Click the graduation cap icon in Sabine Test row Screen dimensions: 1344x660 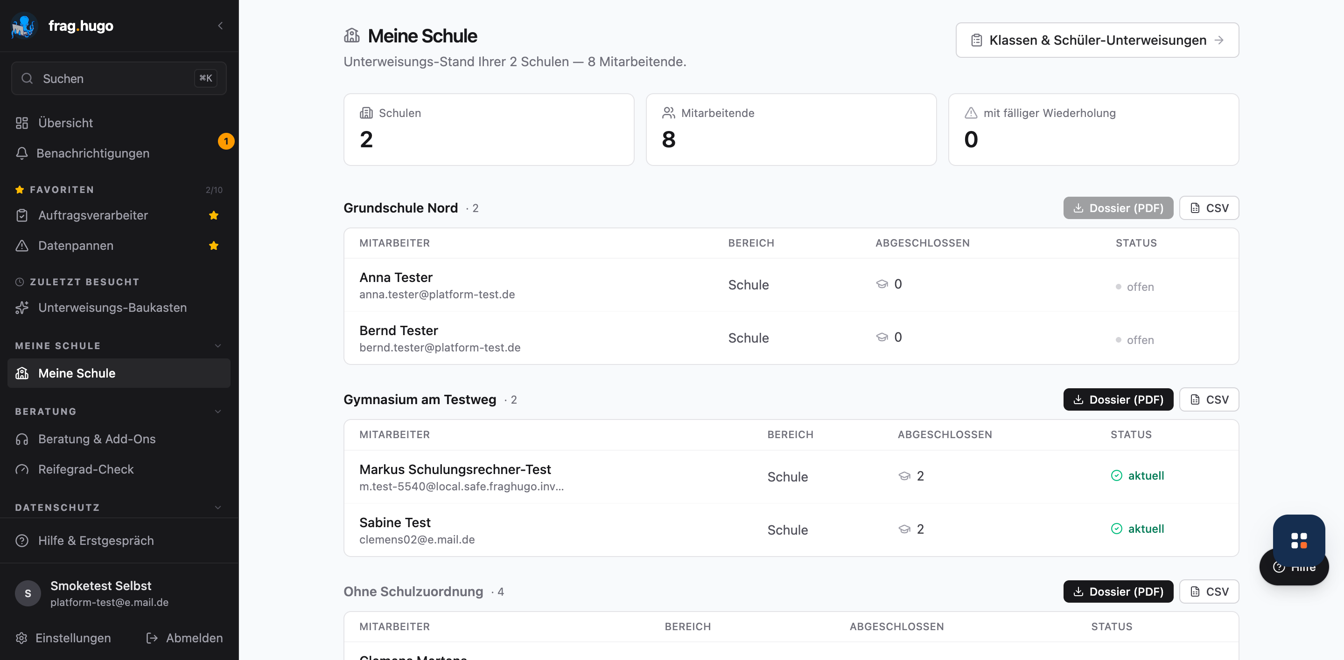tap(904, 529)
